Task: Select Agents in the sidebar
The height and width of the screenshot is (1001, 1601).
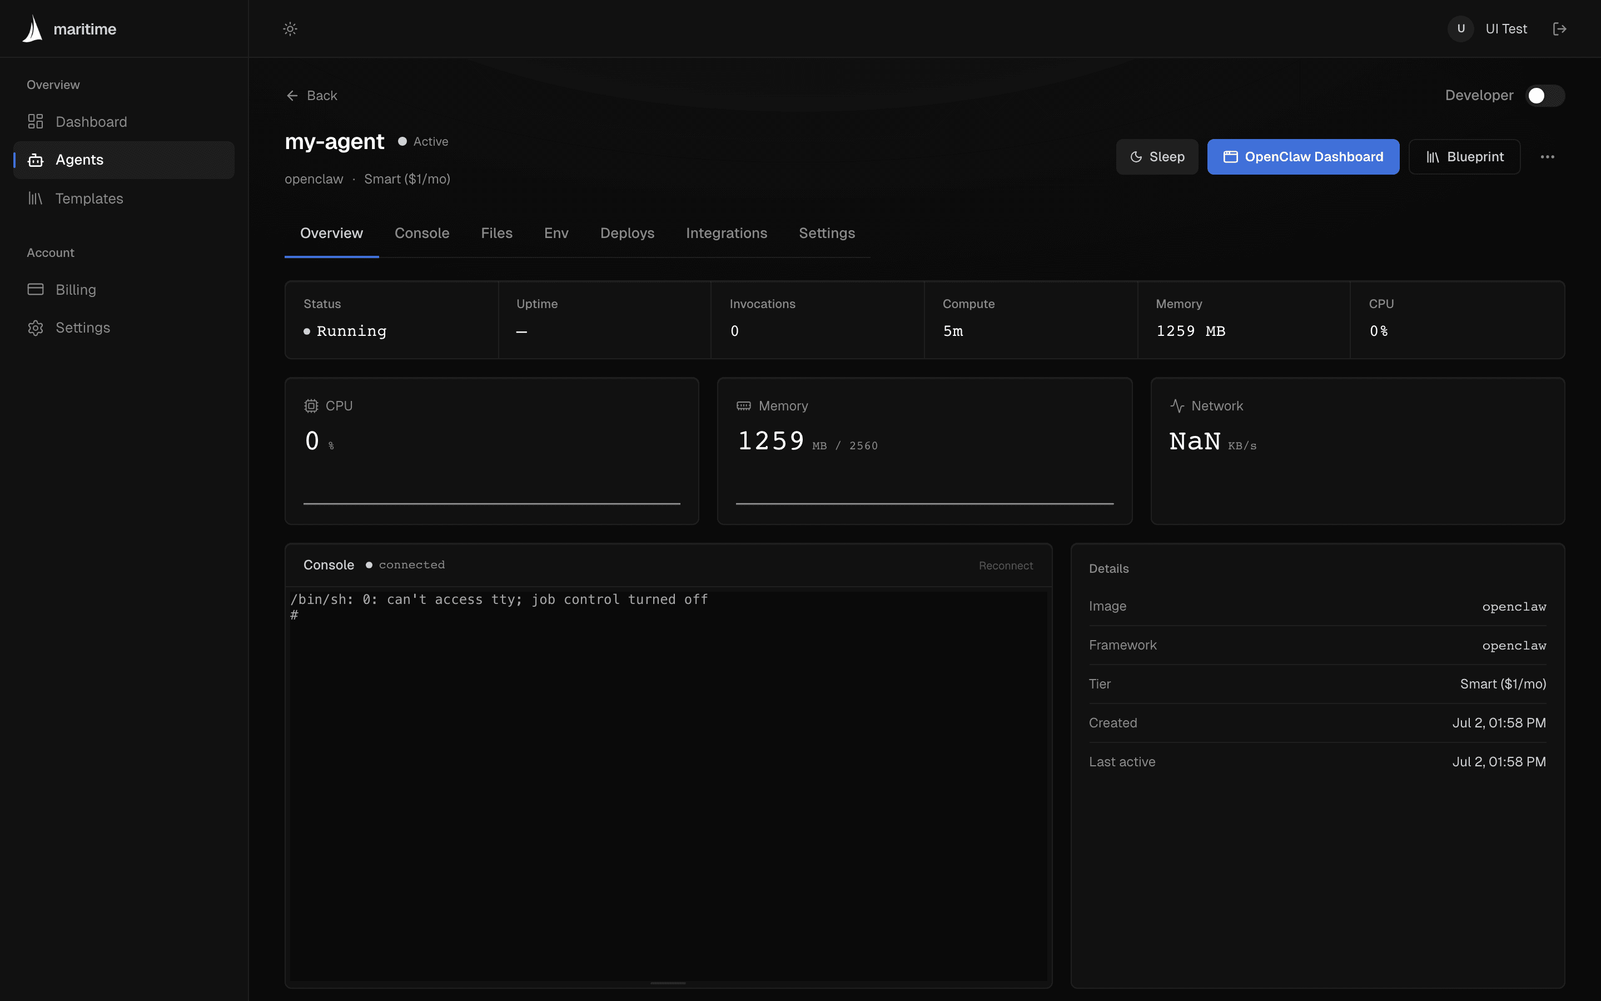Action: [125, 160]
